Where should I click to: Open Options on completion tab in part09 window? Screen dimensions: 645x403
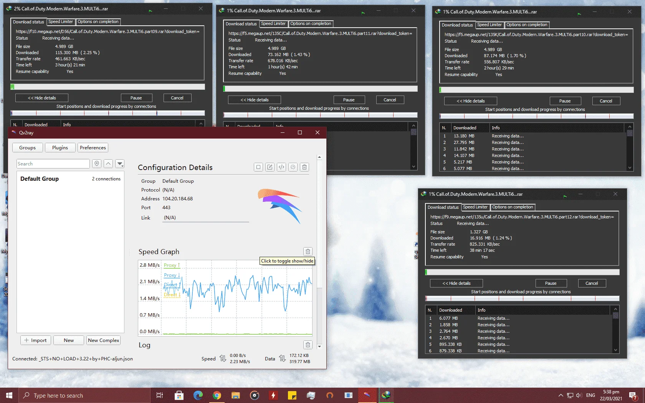(x=98, y=22)
